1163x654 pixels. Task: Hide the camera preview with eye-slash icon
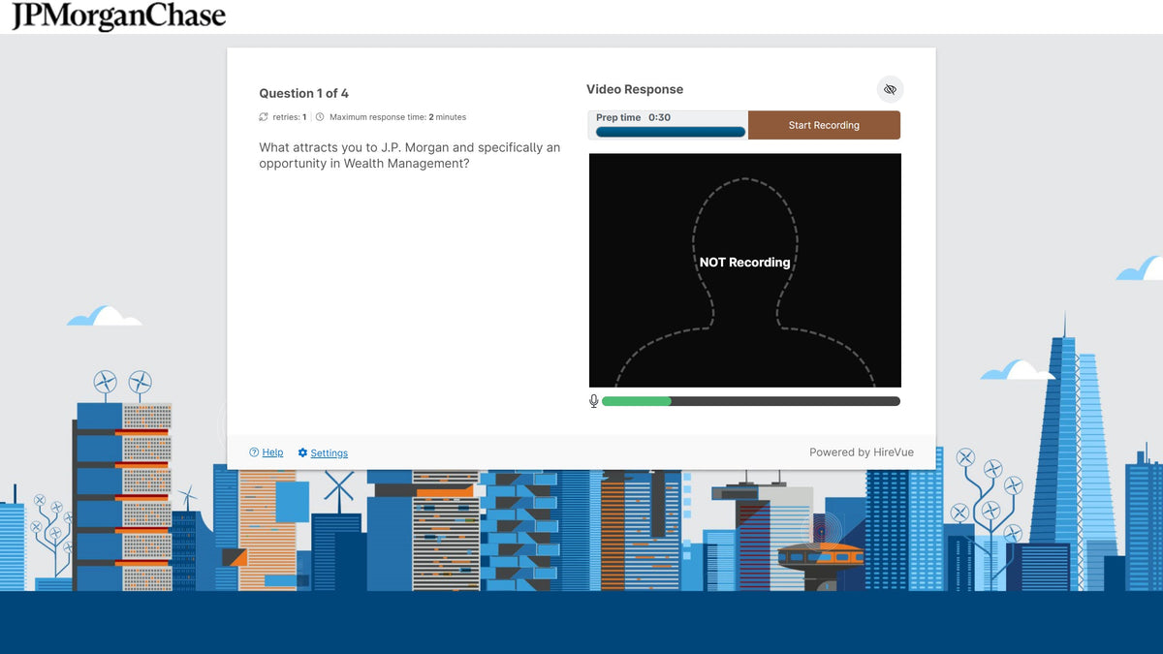[x=890, y=89]
